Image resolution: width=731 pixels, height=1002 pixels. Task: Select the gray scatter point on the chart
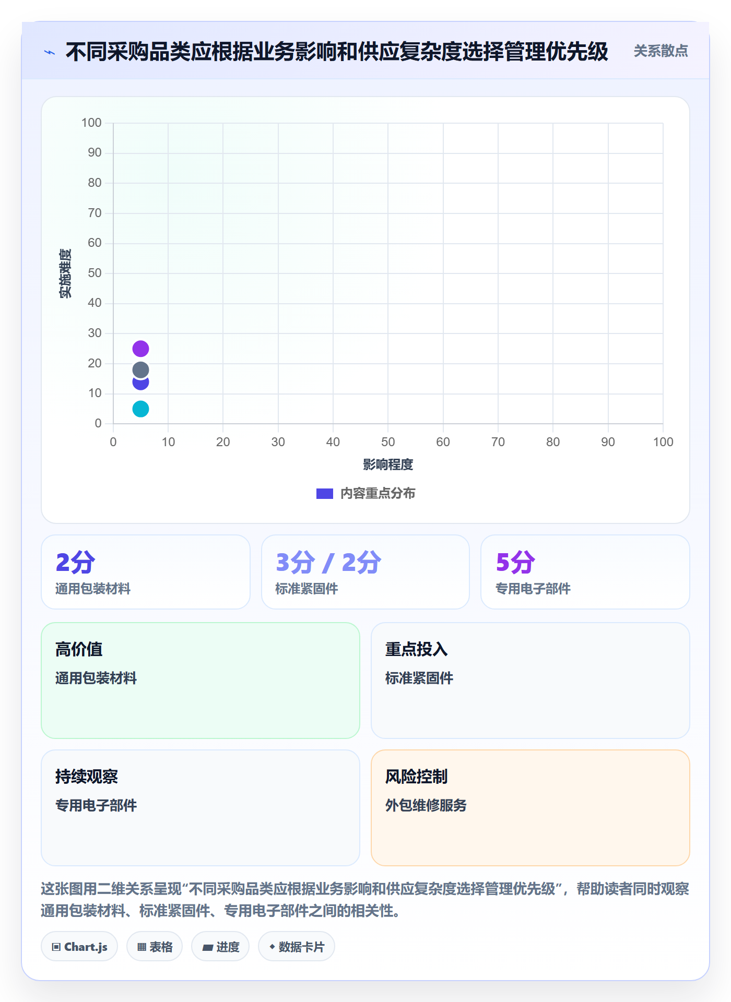(x=140, y=370)
